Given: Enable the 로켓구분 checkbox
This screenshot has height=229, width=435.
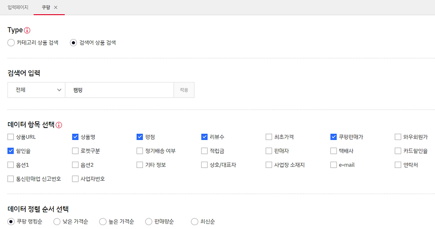Looking at the screenshot, I should tap(75, 151).
